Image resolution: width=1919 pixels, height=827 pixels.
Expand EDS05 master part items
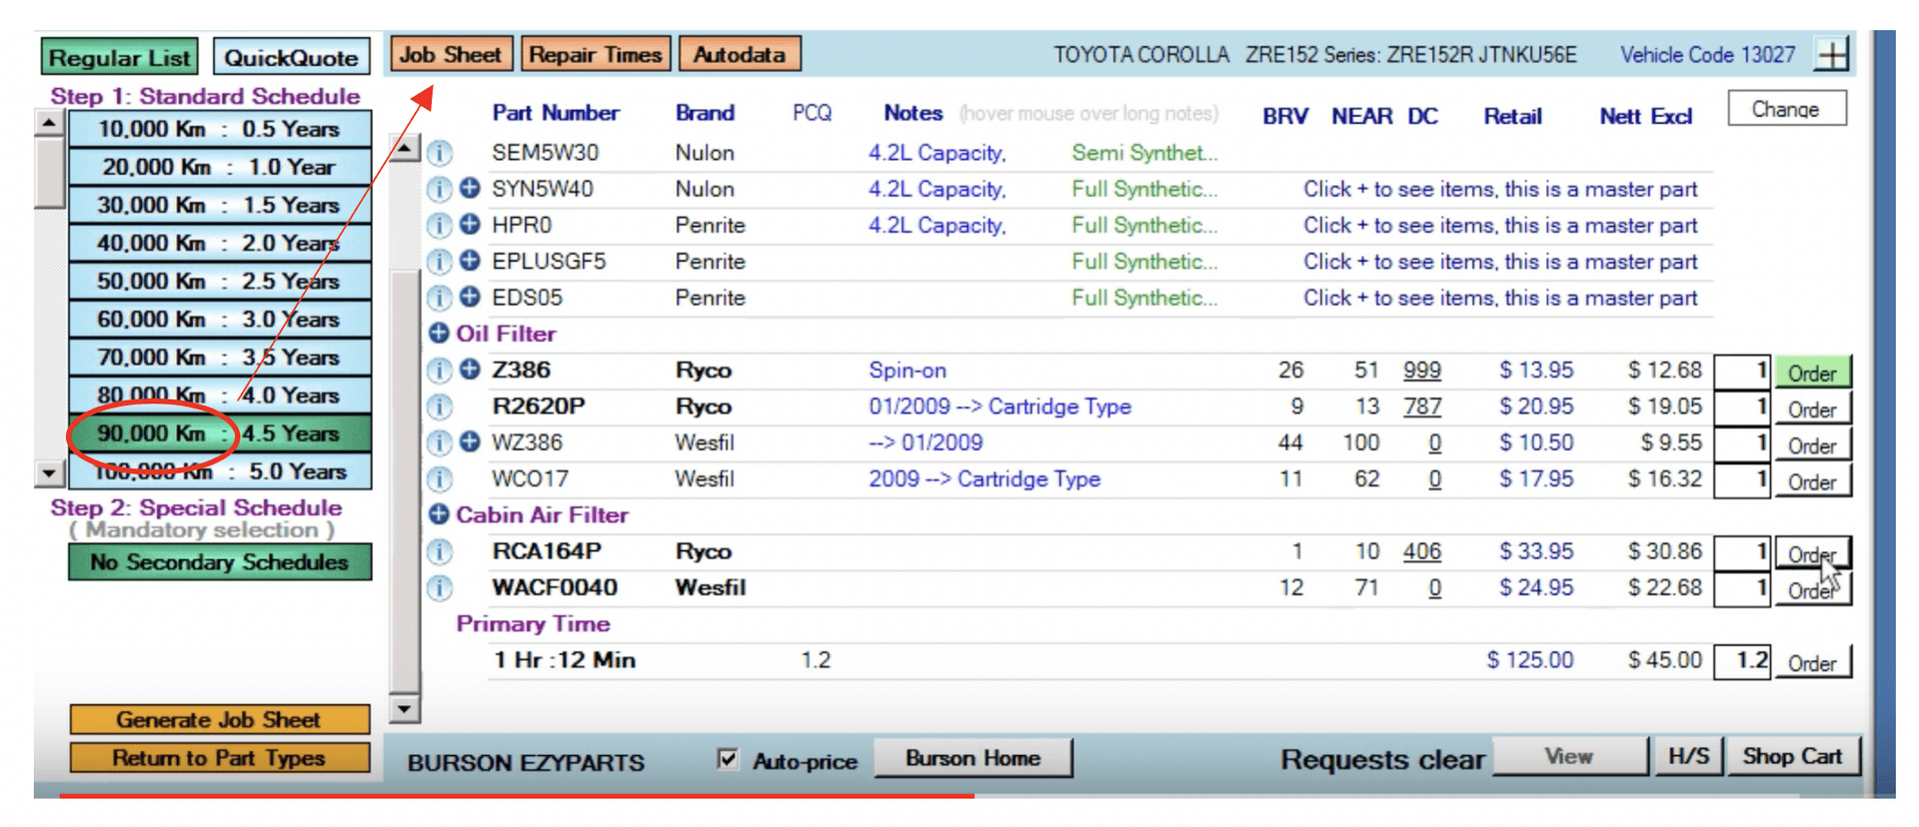pos(470,297)
